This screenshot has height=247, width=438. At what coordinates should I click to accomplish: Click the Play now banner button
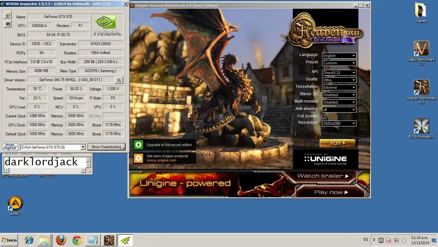[x=331, y=192]
